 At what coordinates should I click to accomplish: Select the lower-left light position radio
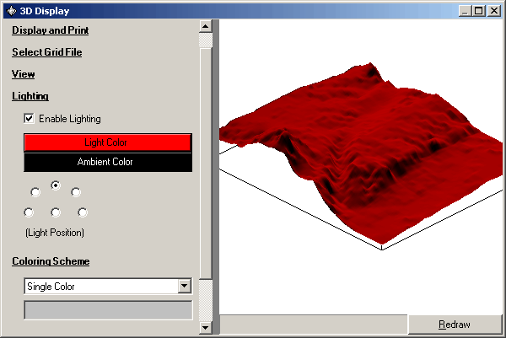click(x=29, y=212)
